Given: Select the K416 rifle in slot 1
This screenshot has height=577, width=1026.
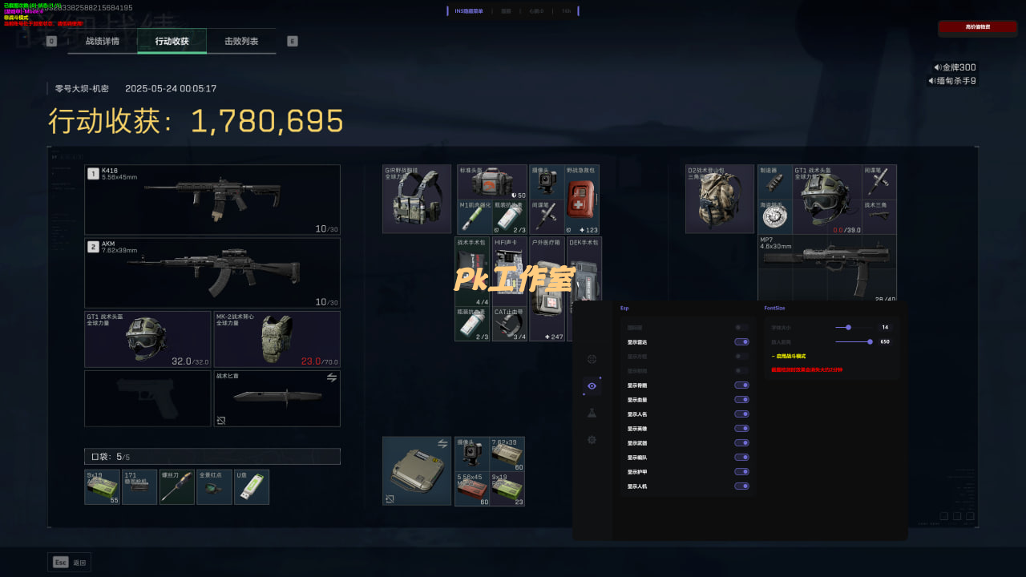Looking at the screenshot, I should click(212, 200).
